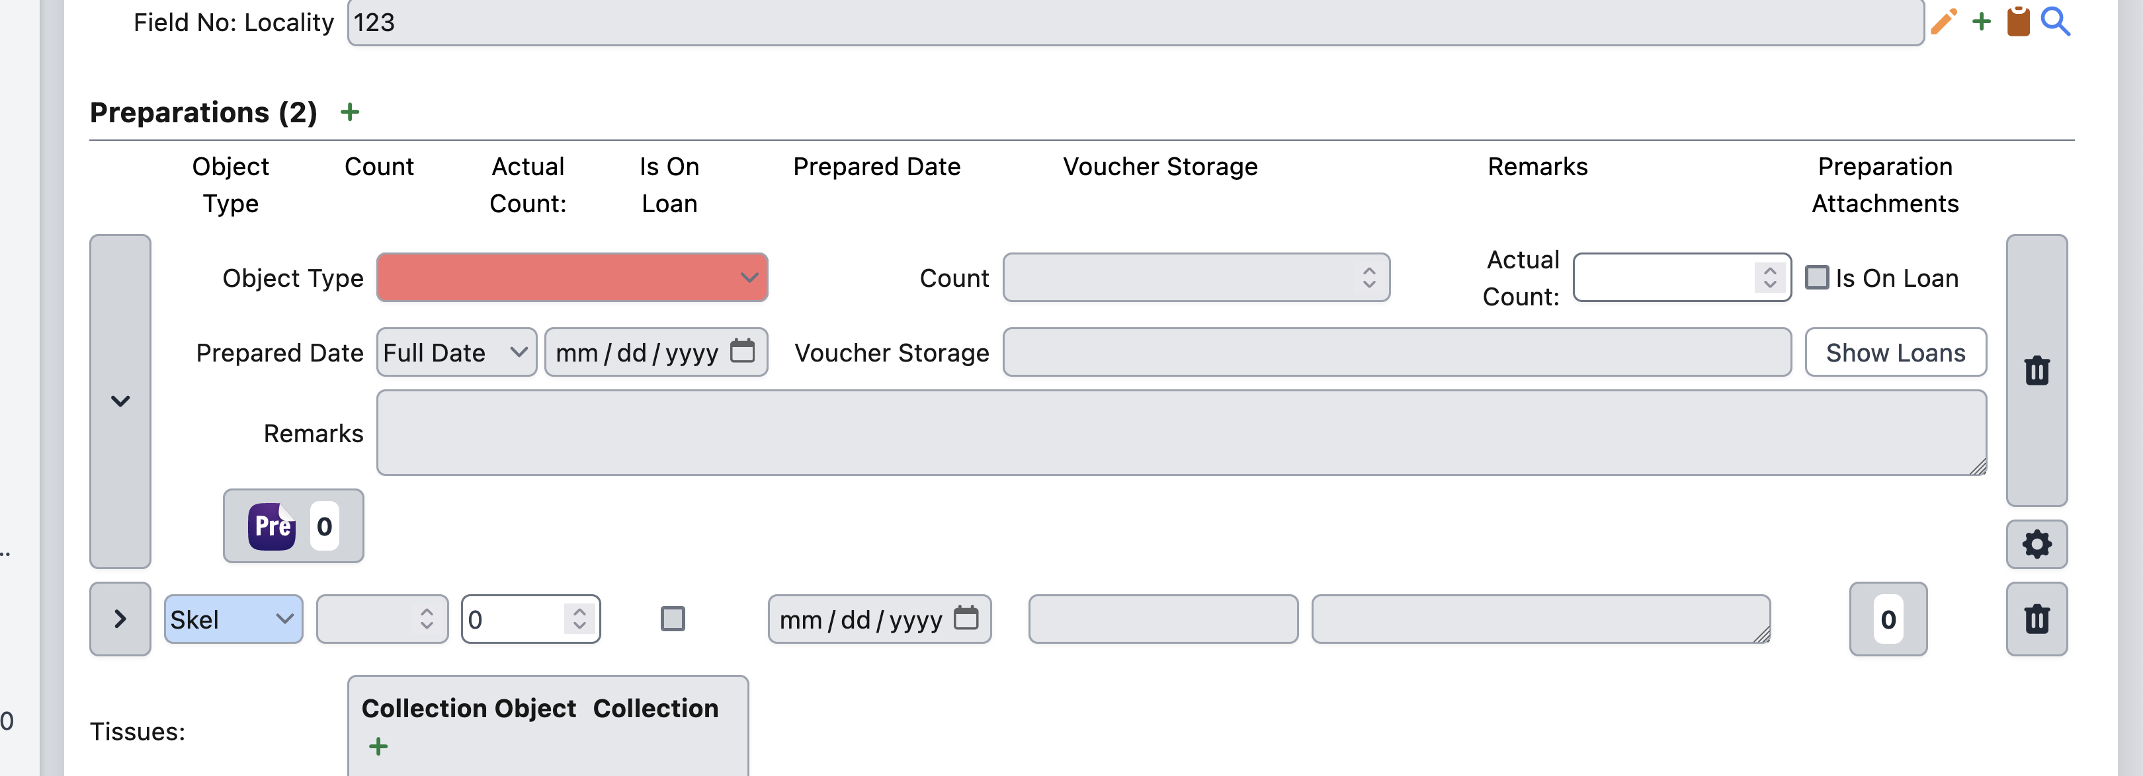
Task: Change the Full Date precision dropdown
Action: (455, 352)
